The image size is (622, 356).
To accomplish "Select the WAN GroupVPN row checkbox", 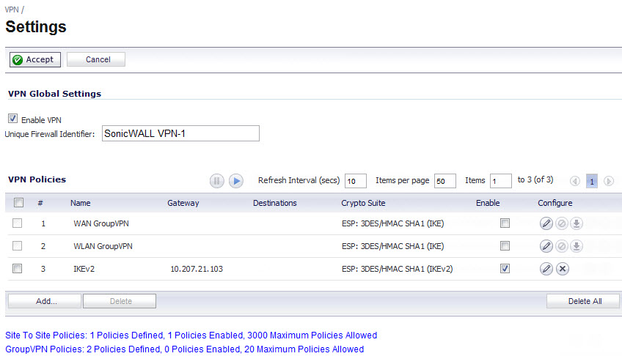I will [x=17, y=223].
